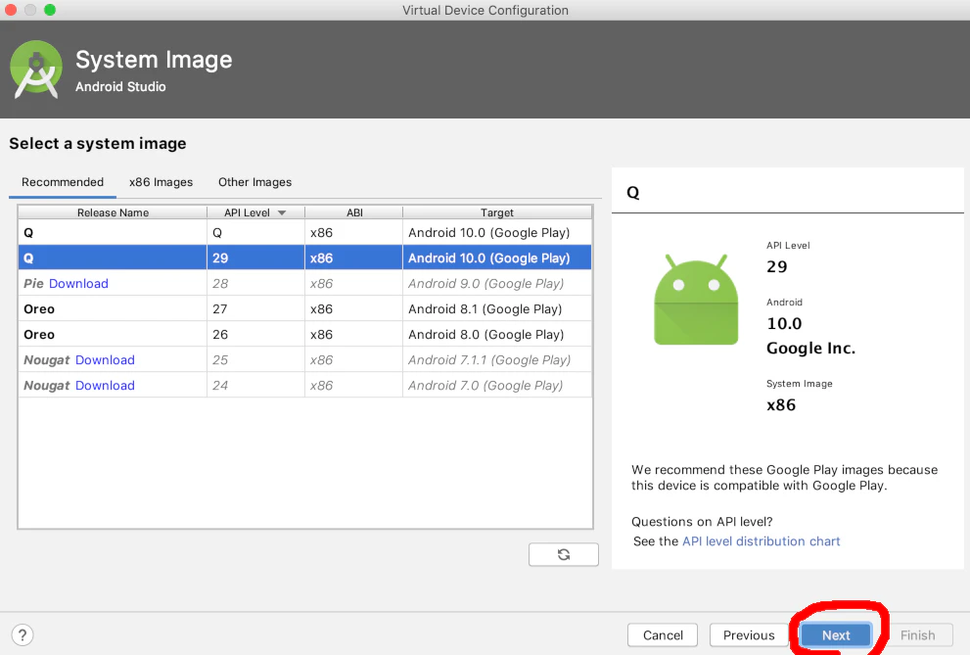Sort by API Level column arrow

click(282, 212)
